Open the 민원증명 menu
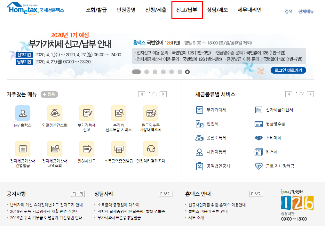Image resolution: width=325 pixels, height=226 pixels. coord(126,10)
